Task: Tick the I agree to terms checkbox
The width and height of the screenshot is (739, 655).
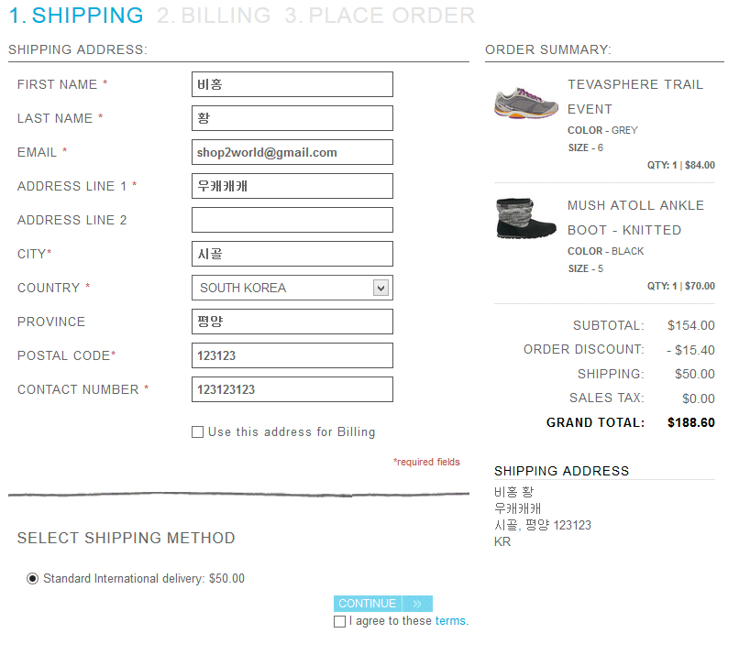Action: coord(340,621)
